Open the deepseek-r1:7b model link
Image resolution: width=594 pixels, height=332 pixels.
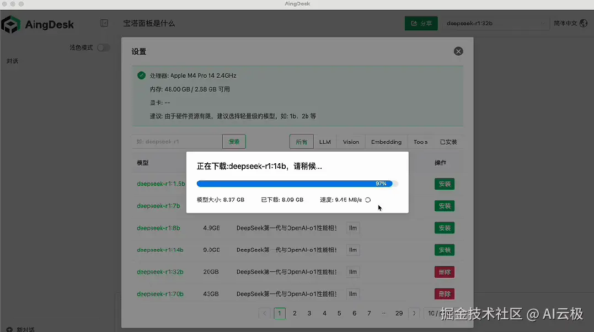point(158,206)
